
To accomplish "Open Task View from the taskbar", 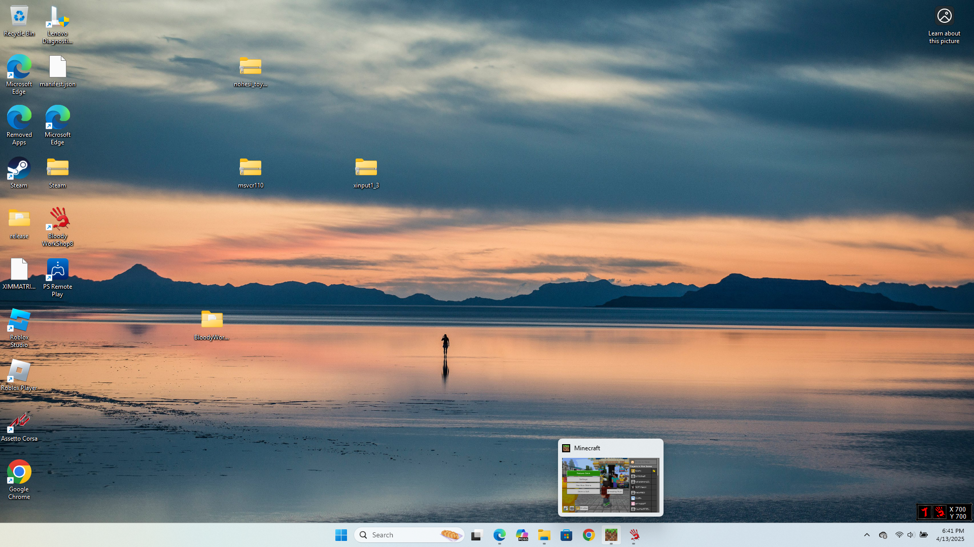I will point(476,535).
